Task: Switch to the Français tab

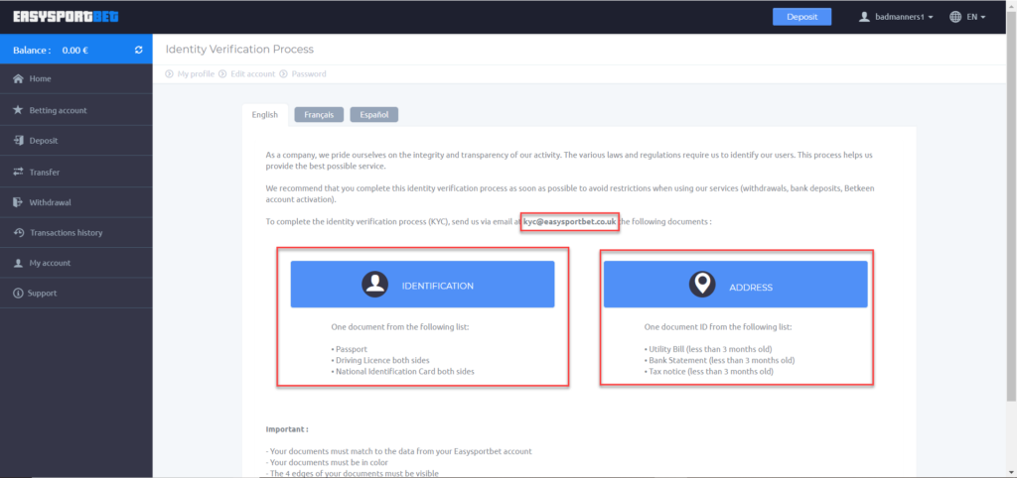Action: point(319,115)
